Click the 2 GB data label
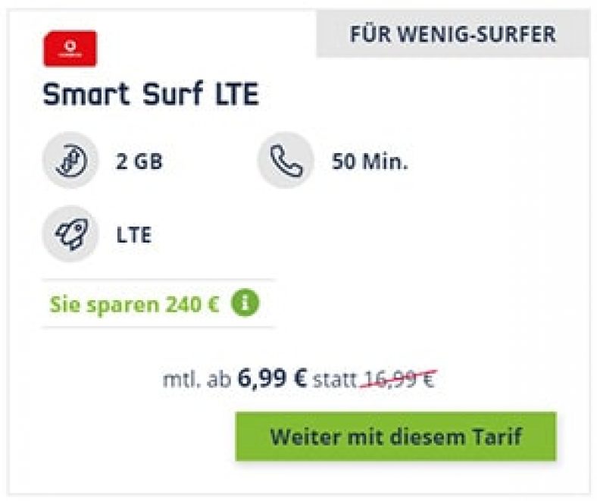597x501 pixels. (139, 161)
